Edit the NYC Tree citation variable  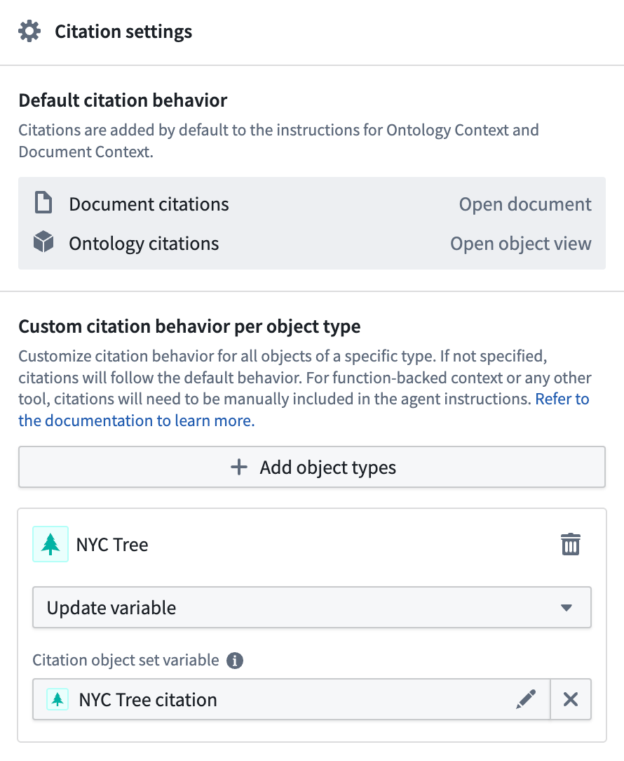(x=526, y=699)
